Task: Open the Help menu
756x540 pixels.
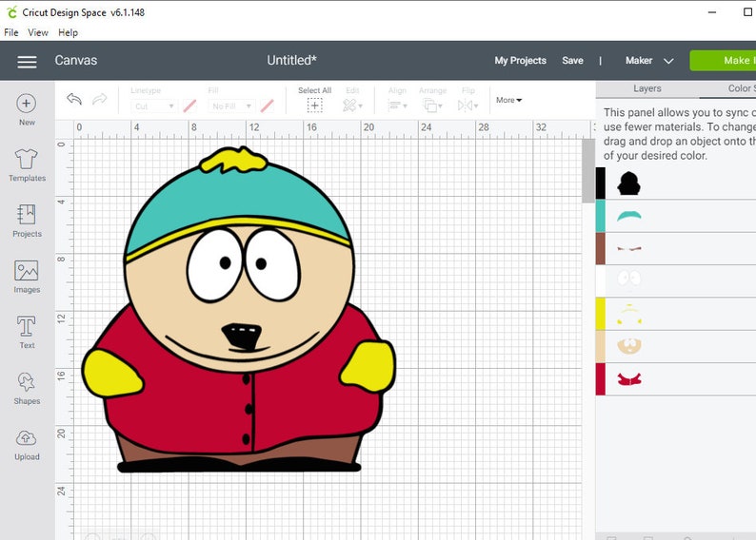Action: (x=68, y=32)
